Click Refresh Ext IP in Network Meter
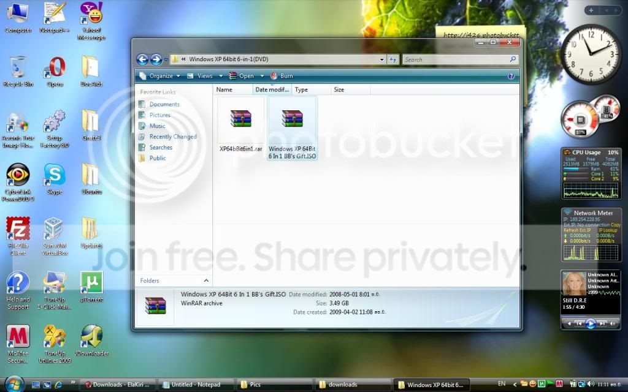Screen dimensions: 628x392 576,230
